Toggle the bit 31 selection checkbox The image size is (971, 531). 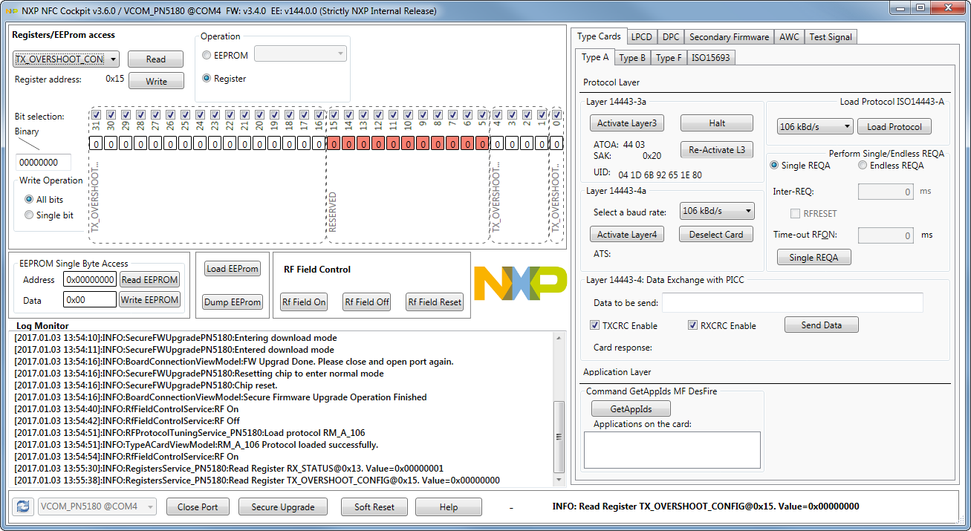click(x=96, y=115)
